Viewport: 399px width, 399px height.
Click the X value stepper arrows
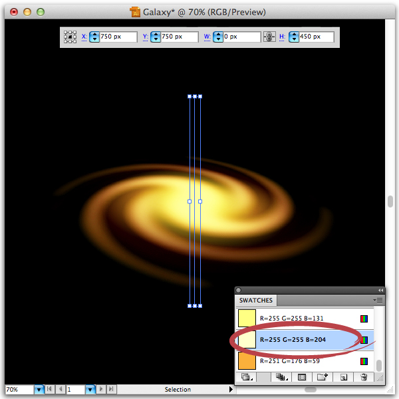click(x=94, y=37)
